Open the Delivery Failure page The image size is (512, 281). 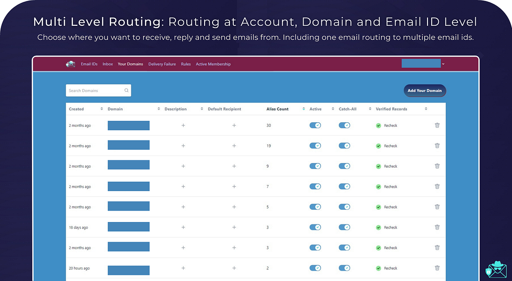pyautogui.click(x=162, y=64)
